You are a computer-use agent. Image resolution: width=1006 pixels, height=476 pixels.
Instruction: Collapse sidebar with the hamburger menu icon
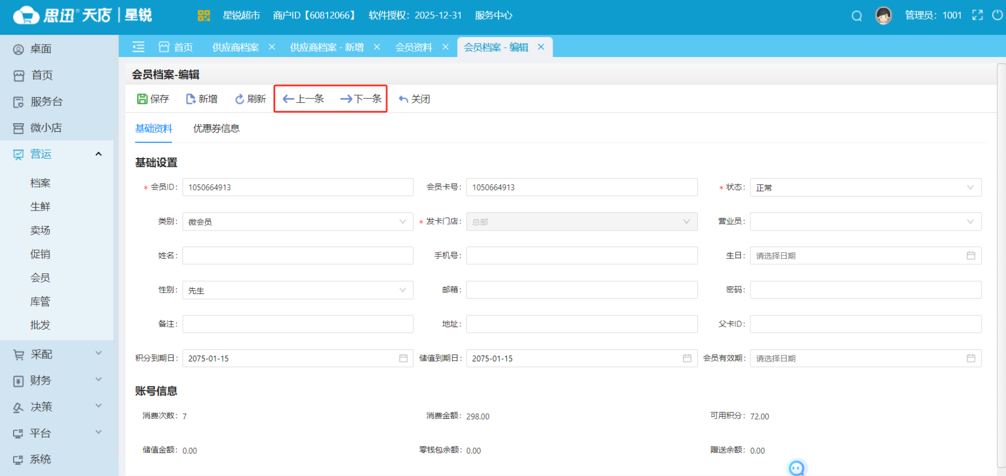coord(138,47)
